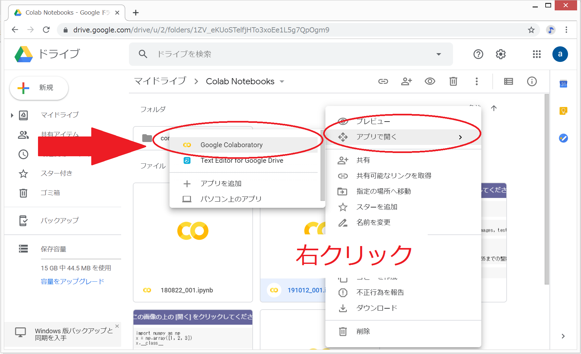Click the 新規 button
Screen dimensions: 581x354
tap(39, 88)
